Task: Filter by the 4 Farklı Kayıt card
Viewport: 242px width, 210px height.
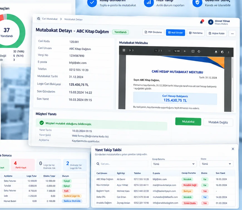Action: click(23, 165)
